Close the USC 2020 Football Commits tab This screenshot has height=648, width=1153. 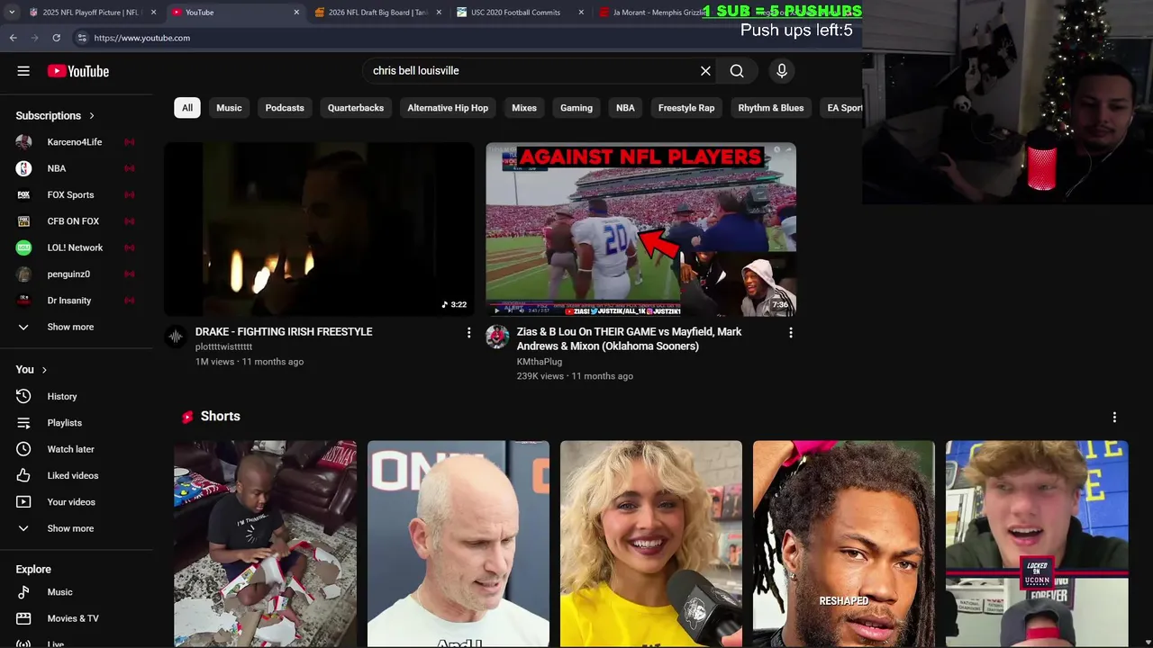[580, 13]
